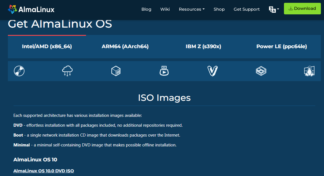Choose the live media USB icon
The height and width of the screenshot is (176, 324).
tap(164, 71)
